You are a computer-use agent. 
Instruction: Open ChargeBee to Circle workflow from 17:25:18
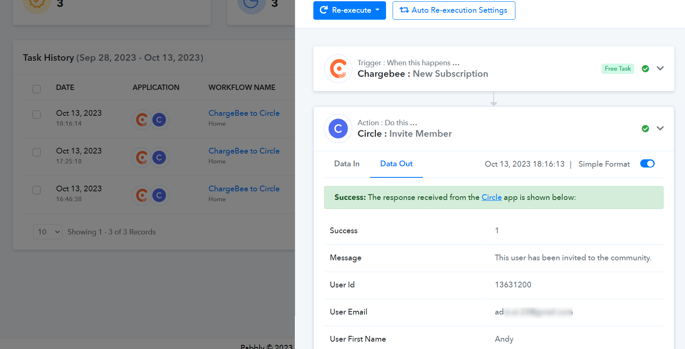point(244,151)
